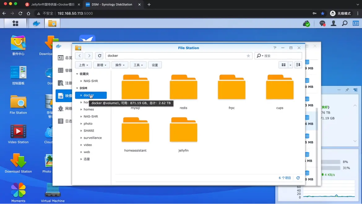Screen dimensions: 362x204
Task: Select the surveillance folder in sidebar
Action: 93,138
